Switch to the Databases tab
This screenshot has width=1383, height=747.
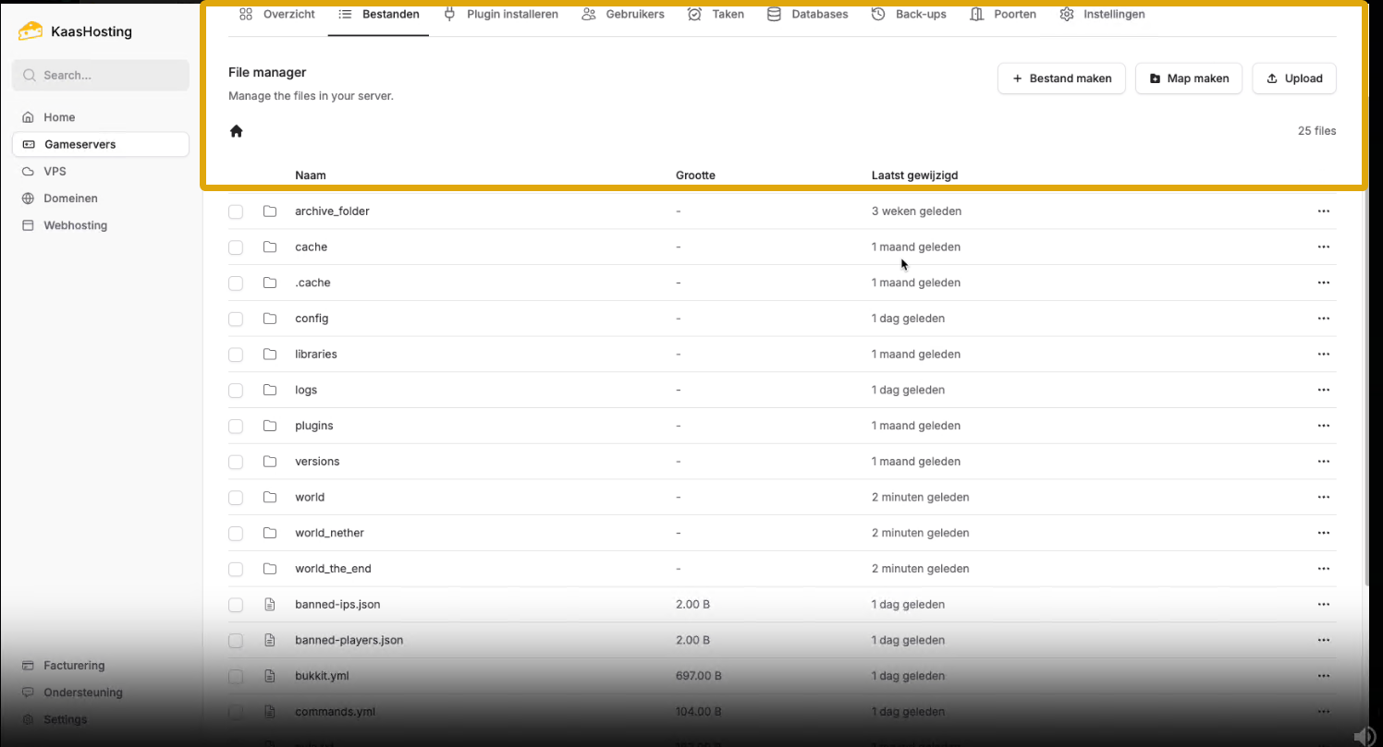[x=807, y=15]
